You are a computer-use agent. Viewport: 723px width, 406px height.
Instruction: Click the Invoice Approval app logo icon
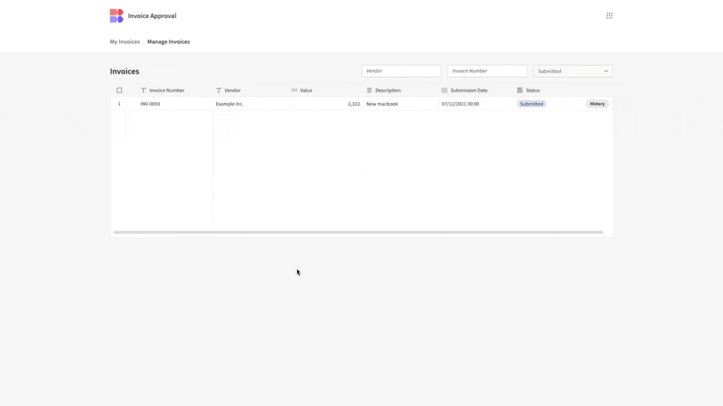116,16
